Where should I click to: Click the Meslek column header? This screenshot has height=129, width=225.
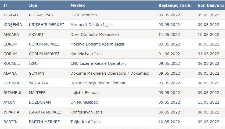point(78,5)
